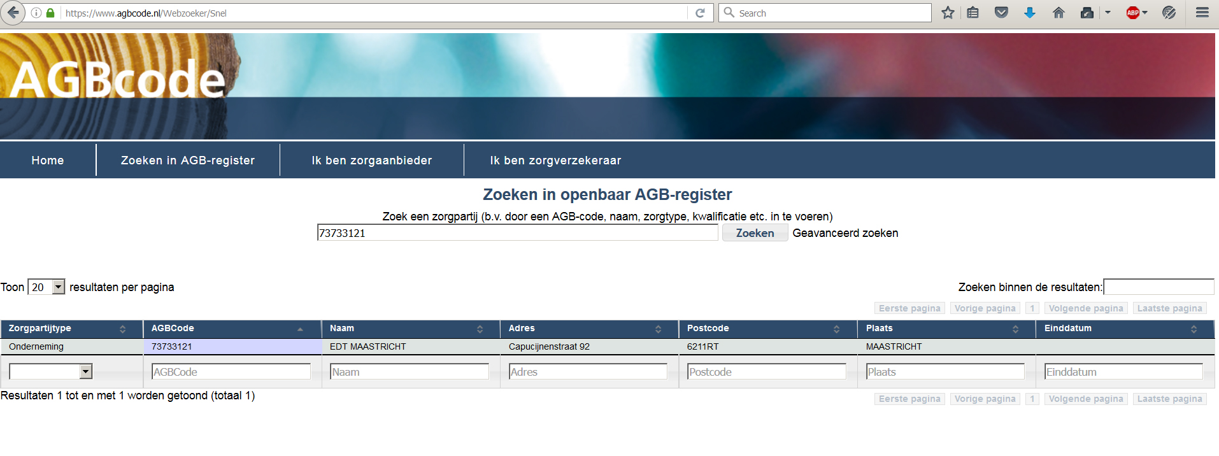Focus the Zoeken binnen de resultaten field
Viewport: 1219px width, 456px height.
click(x=1158, y=287)
